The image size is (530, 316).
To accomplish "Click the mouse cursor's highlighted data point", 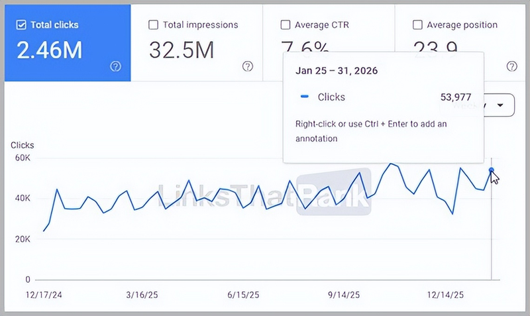I will coord(491,170).
